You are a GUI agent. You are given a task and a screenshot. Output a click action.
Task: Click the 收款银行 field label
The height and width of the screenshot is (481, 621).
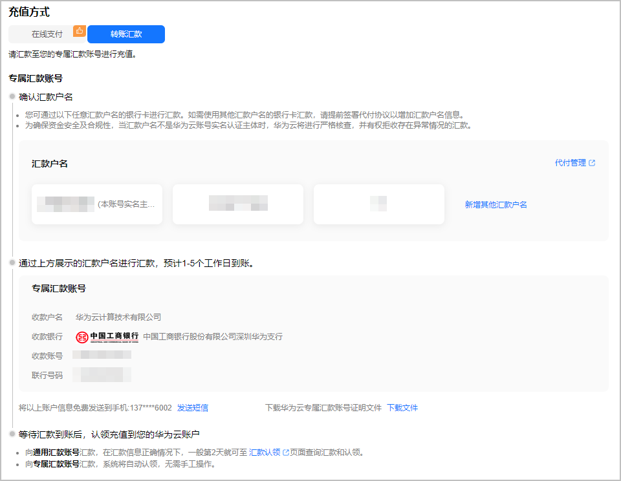point(47,336)
